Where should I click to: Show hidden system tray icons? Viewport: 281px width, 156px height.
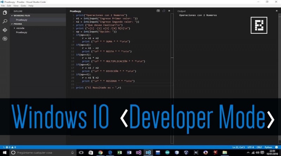coord(248,153)
